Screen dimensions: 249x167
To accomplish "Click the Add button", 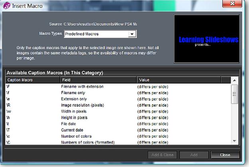I will click(x=194, y=155).
